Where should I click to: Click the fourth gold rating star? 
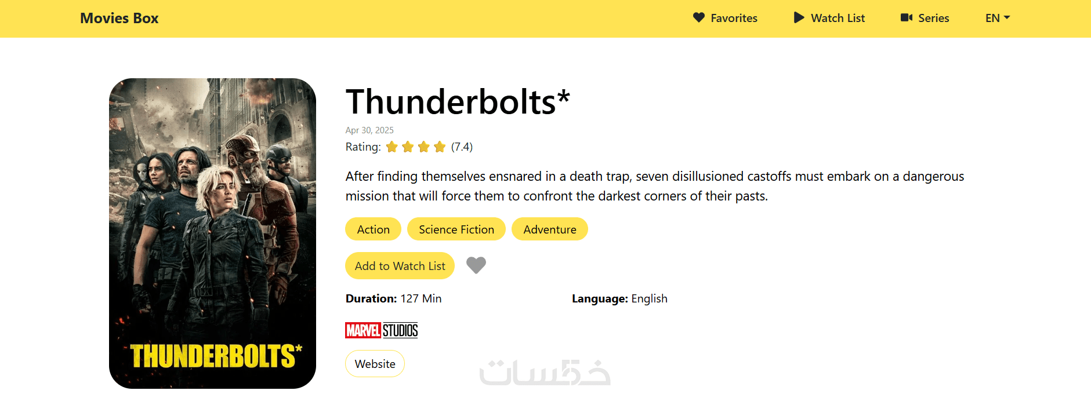[x=440, y=147]
